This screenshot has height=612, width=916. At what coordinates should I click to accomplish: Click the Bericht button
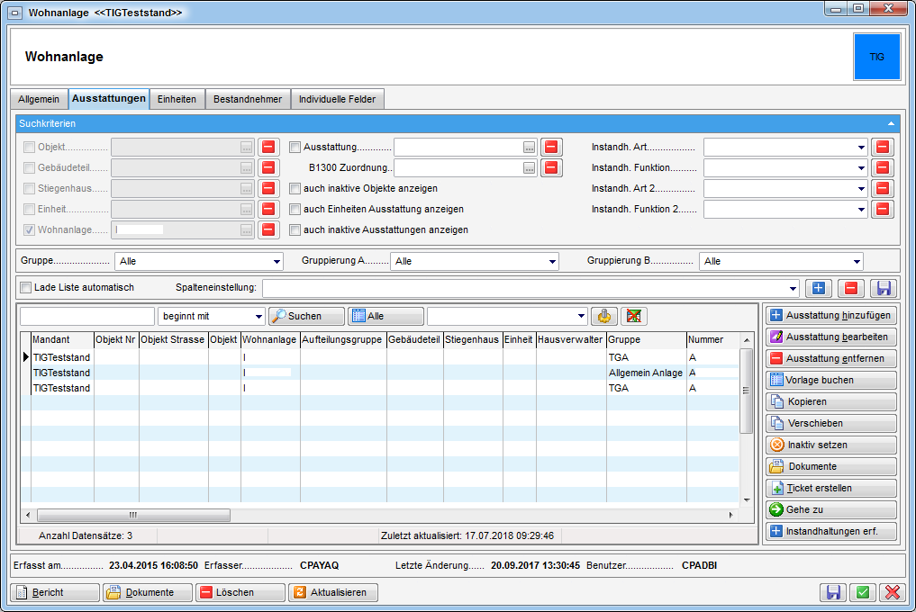click(x=55, y=592)
